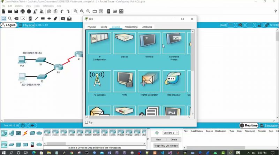Open Windows taskbar search

[11, 153]
